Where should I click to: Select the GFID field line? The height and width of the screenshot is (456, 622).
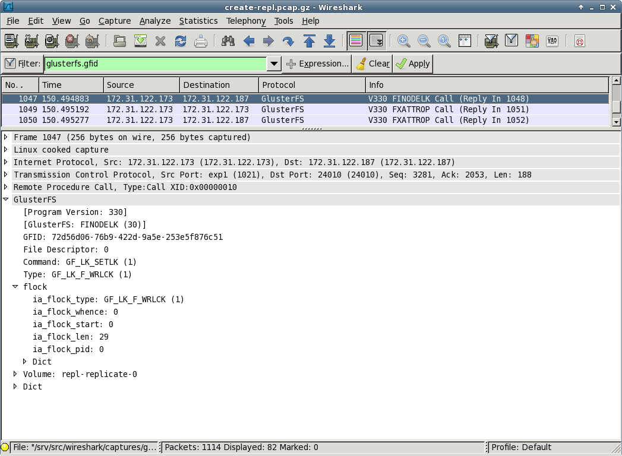pos(123,237)
